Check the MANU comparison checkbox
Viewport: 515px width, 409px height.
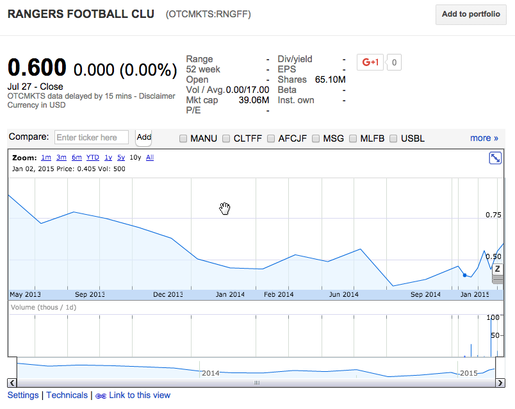(x=183, y=138)
